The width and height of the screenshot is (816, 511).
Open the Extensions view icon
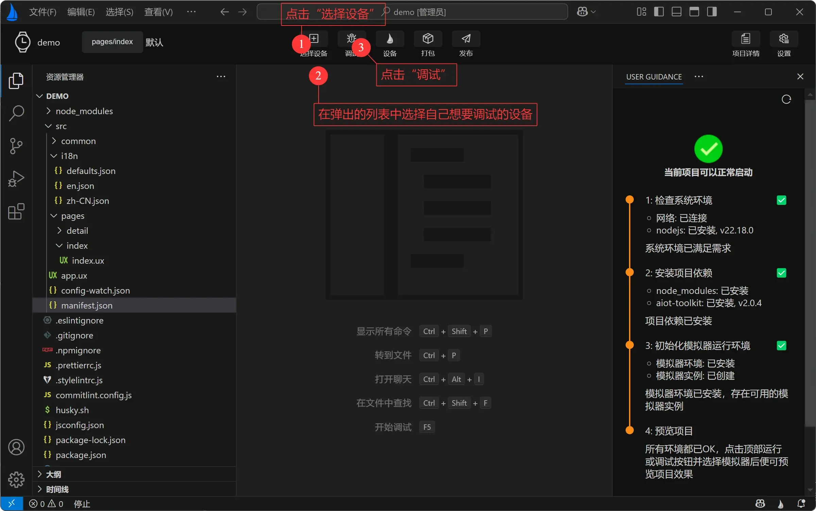(x=16, y=211)
